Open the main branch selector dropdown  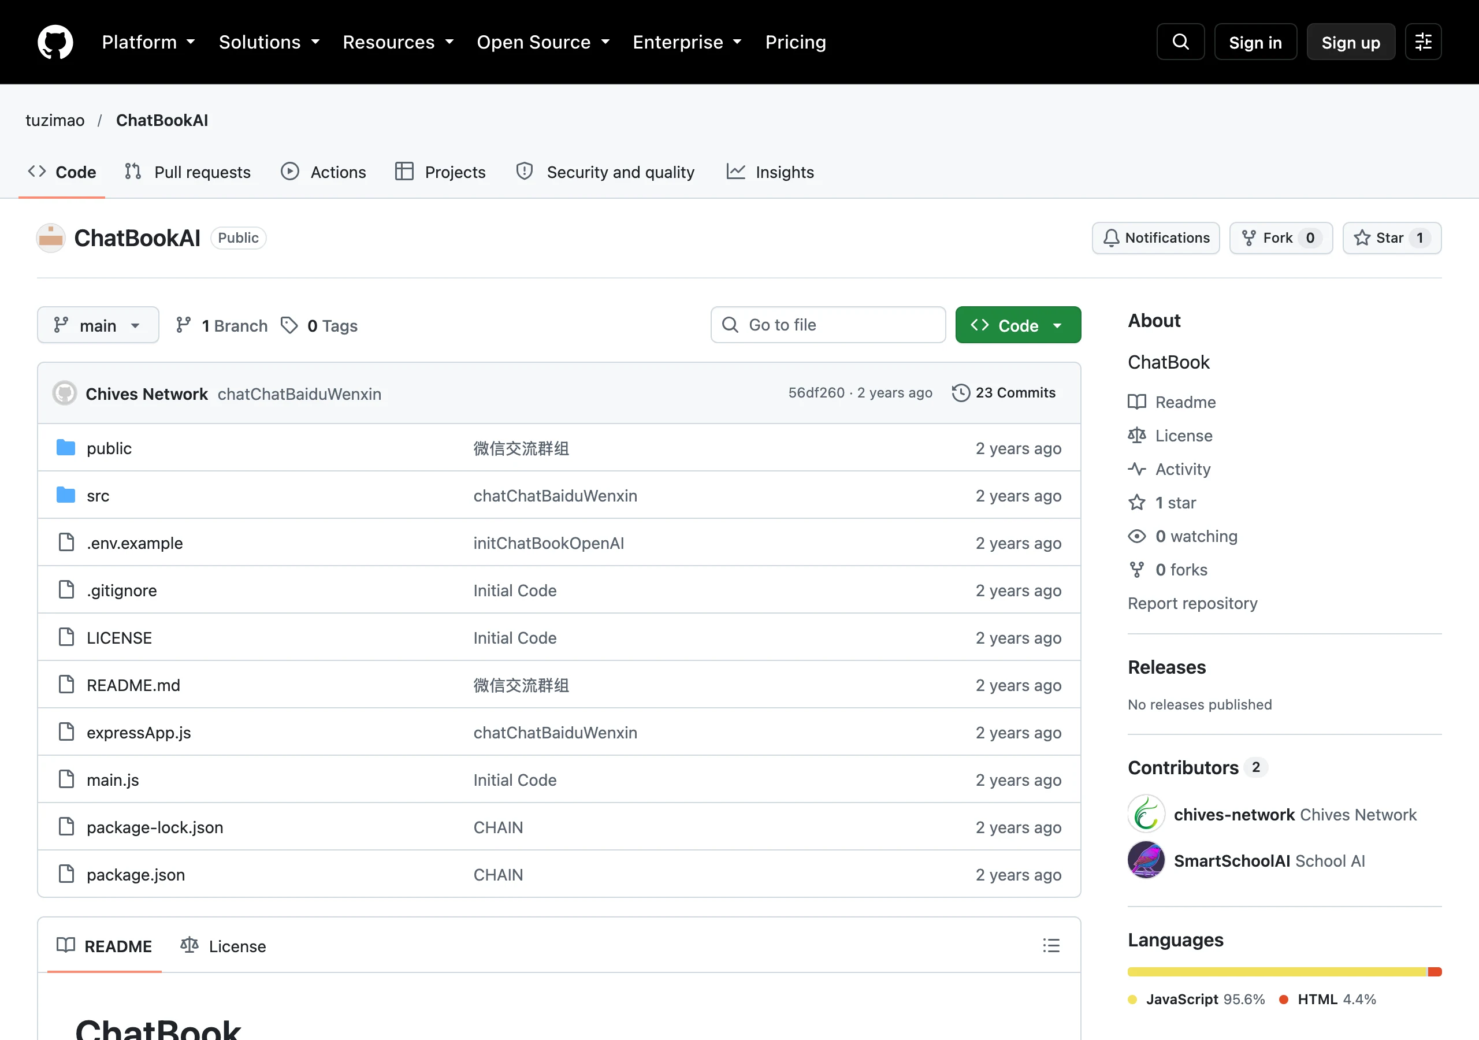pos(98,325)
